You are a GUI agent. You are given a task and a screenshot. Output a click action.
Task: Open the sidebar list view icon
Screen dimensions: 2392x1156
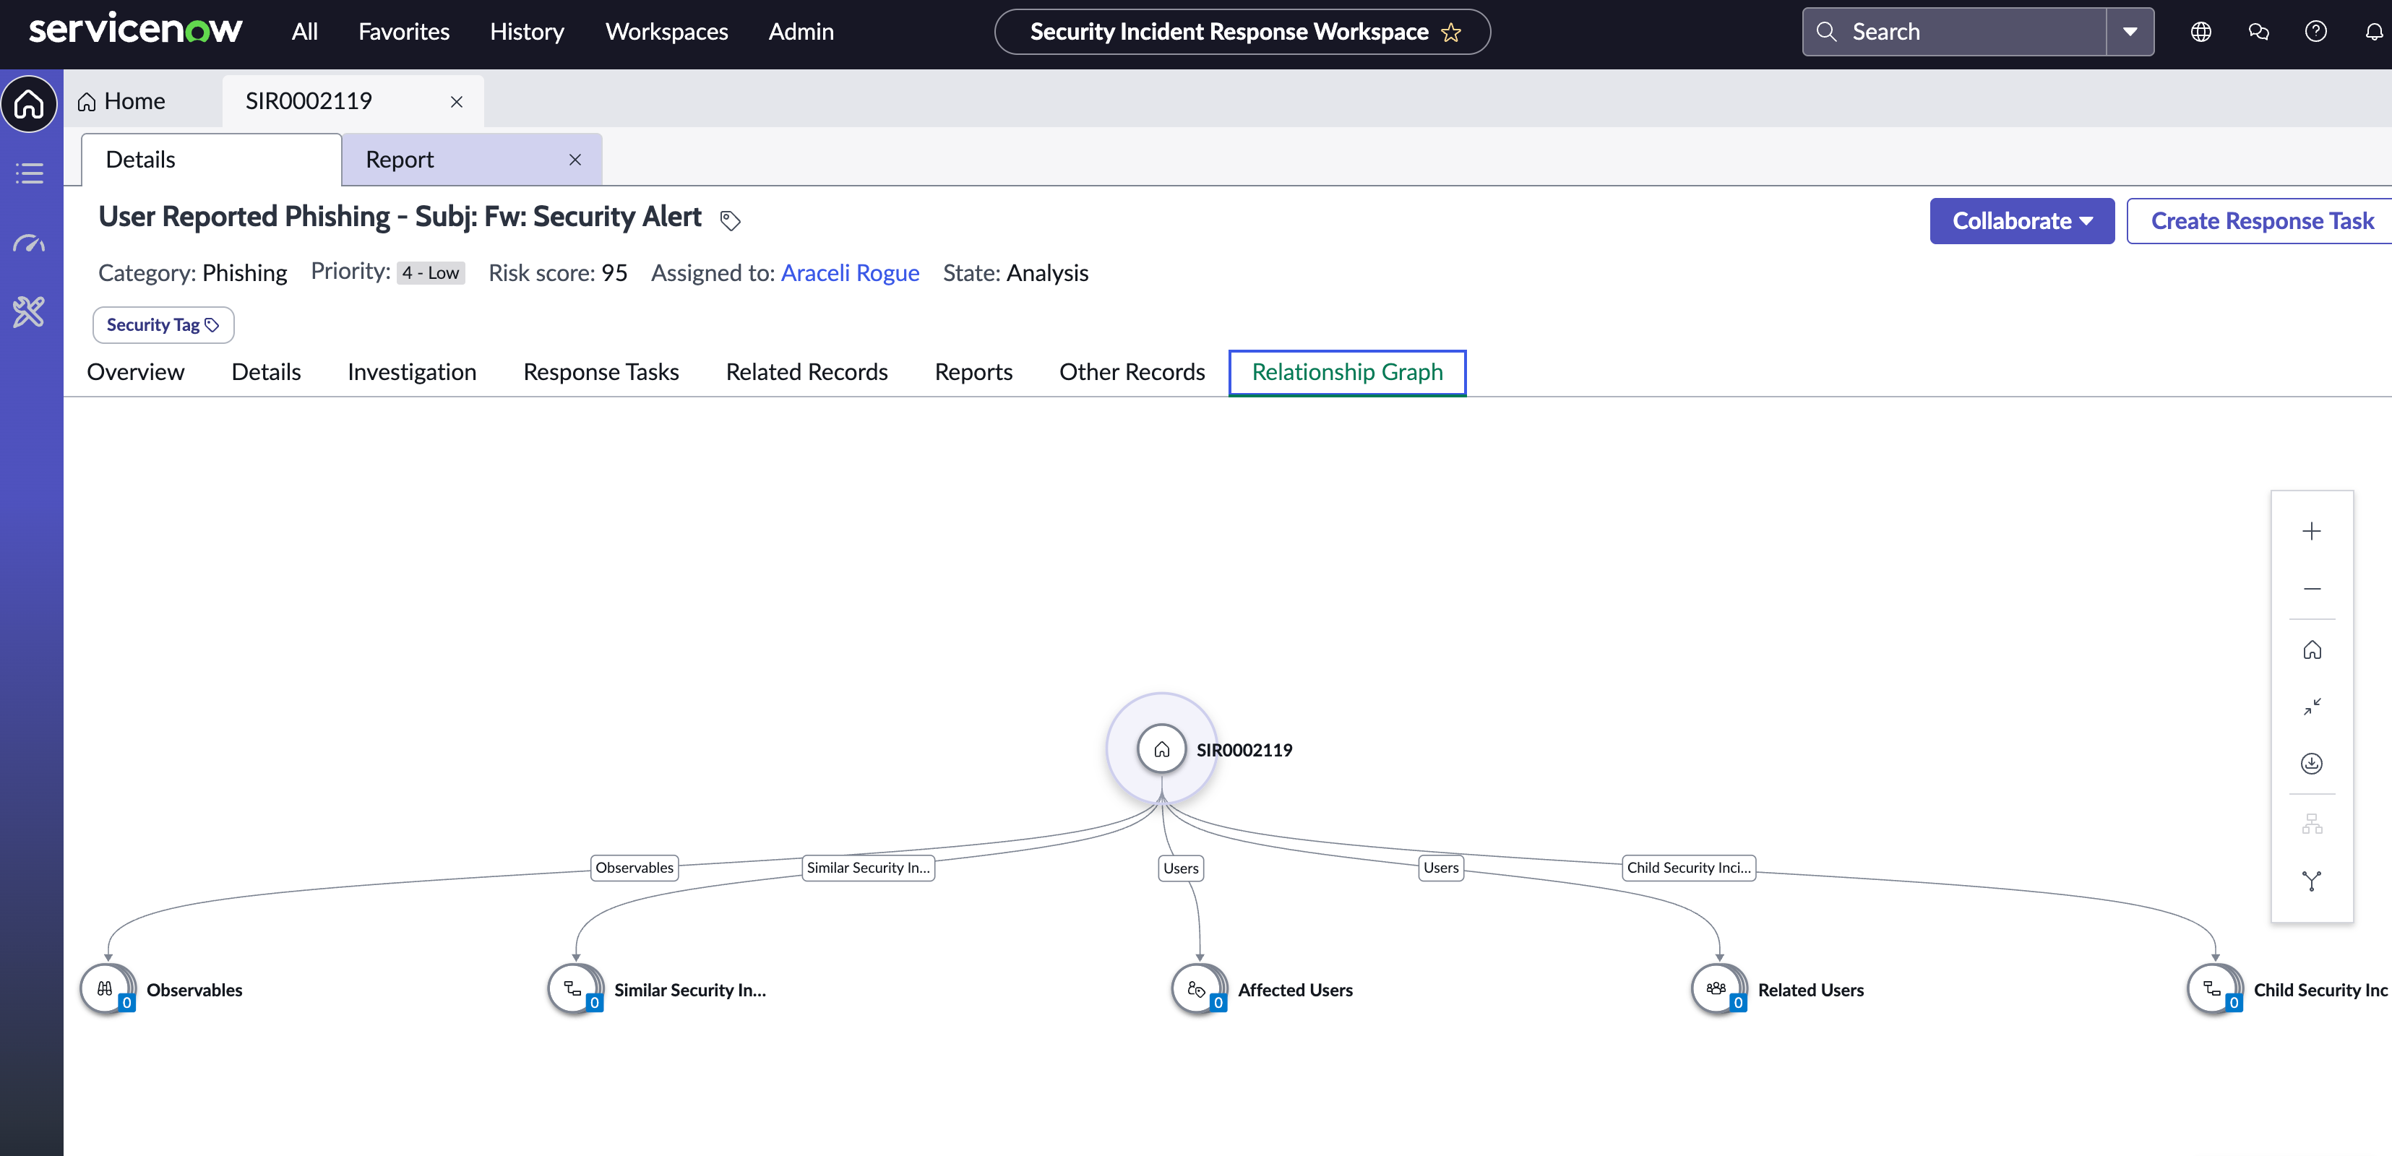pos(30,173)
